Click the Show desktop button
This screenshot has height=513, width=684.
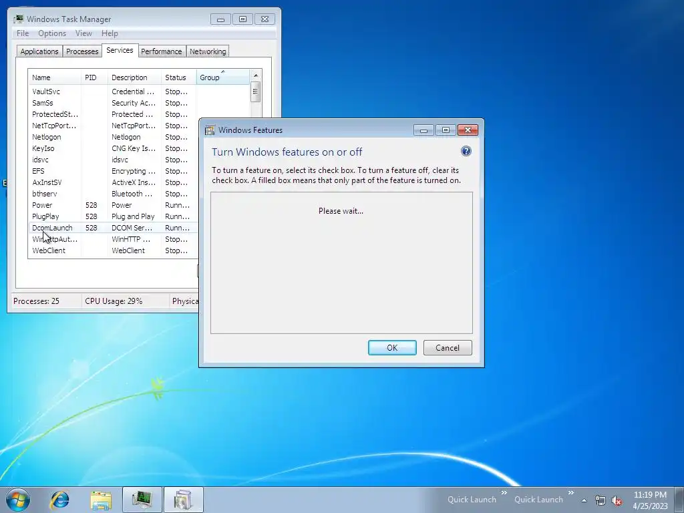[680, 500]
